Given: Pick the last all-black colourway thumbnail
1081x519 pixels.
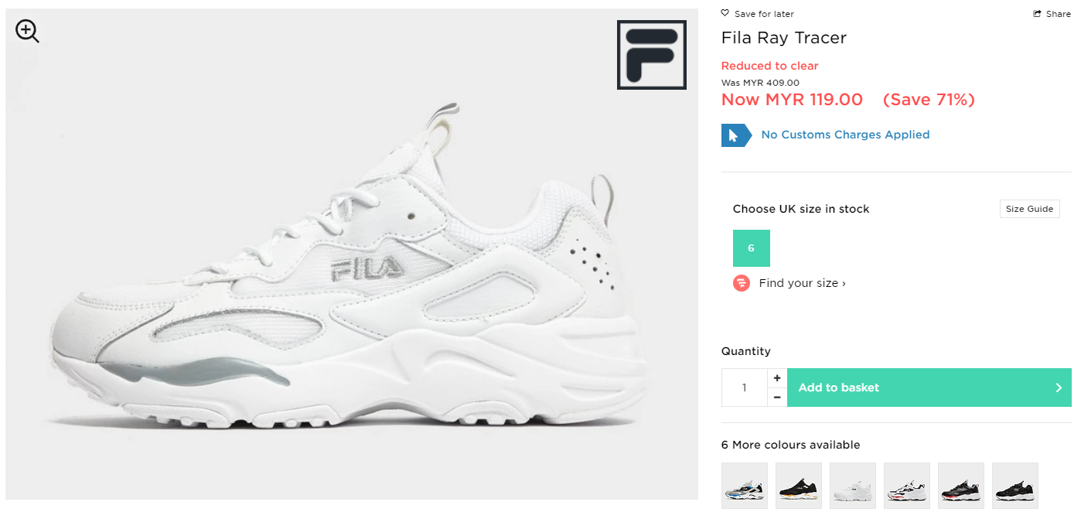Looking at the screenshot, I should tap(1015, 486).
